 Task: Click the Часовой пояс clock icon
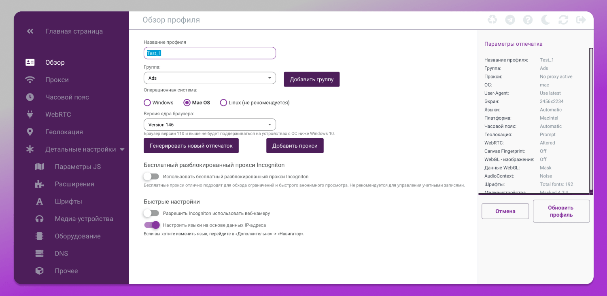pyautogui.click(x=30, y=97)
